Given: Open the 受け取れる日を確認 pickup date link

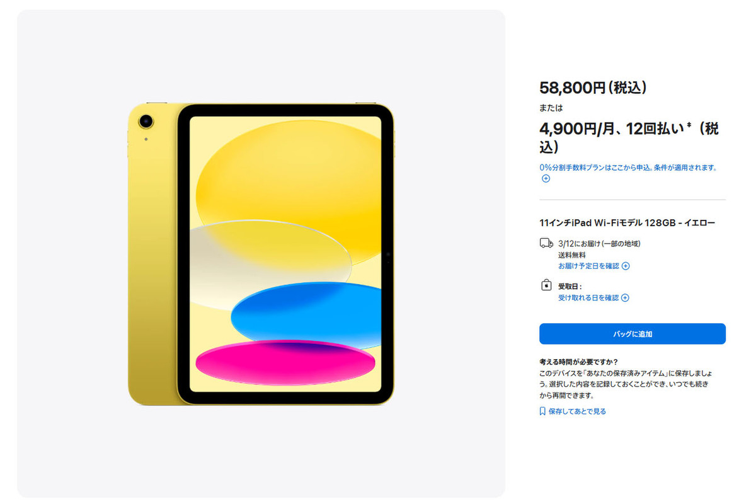Looking at the screenshot, I should pos(588,298).
